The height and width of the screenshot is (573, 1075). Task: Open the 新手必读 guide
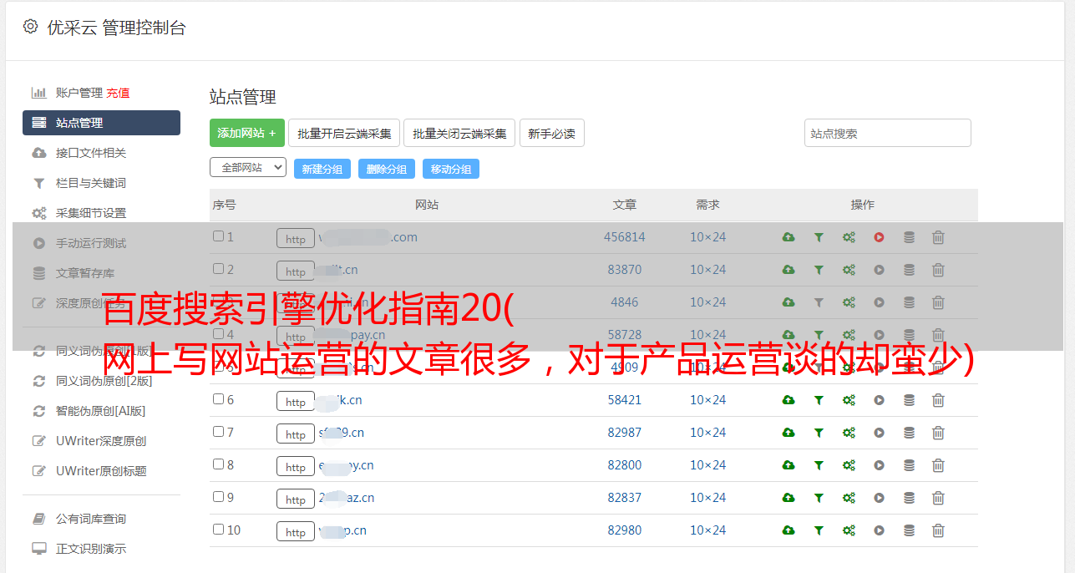551,133
